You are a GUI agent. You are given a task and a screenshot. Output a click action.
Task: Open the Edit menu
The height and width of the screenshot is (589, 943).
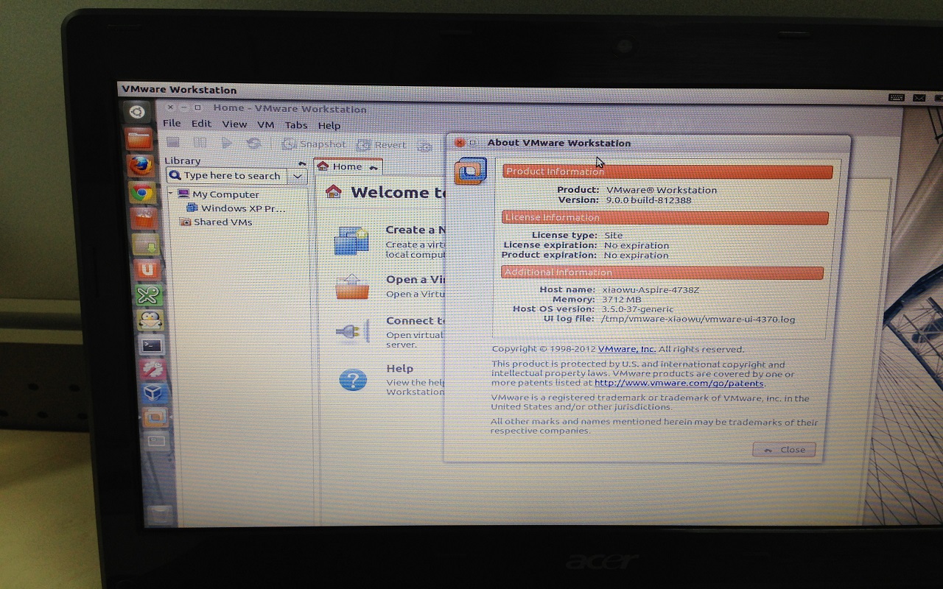201,124
